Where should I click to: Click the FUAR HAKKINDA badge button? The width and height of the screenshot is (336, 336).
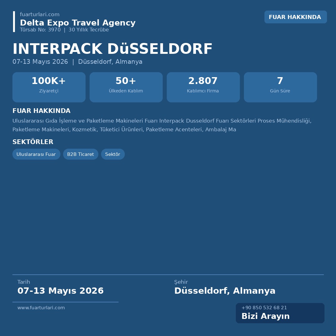(x=296, y=17)
